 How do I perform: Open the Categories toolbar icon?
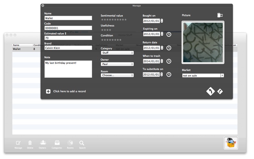click(57, 143)
